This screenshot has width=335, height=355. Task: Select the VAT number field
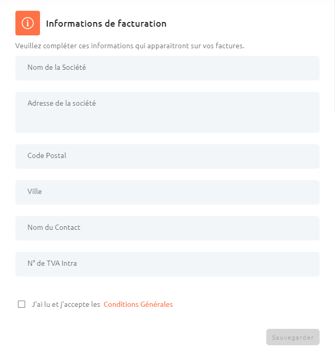click(x=167, y=264)
